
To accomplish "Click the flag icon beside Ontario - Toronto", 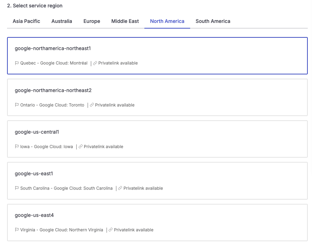I will click(16, 105).
